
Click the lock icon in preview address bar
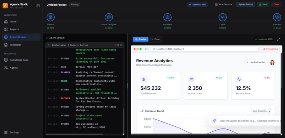pyautogui.click(x=154, y=49)
